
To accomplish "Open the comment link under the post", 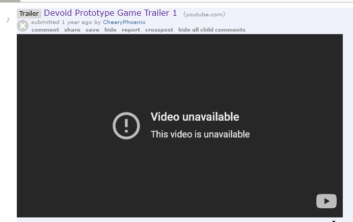I will (45, 30).
